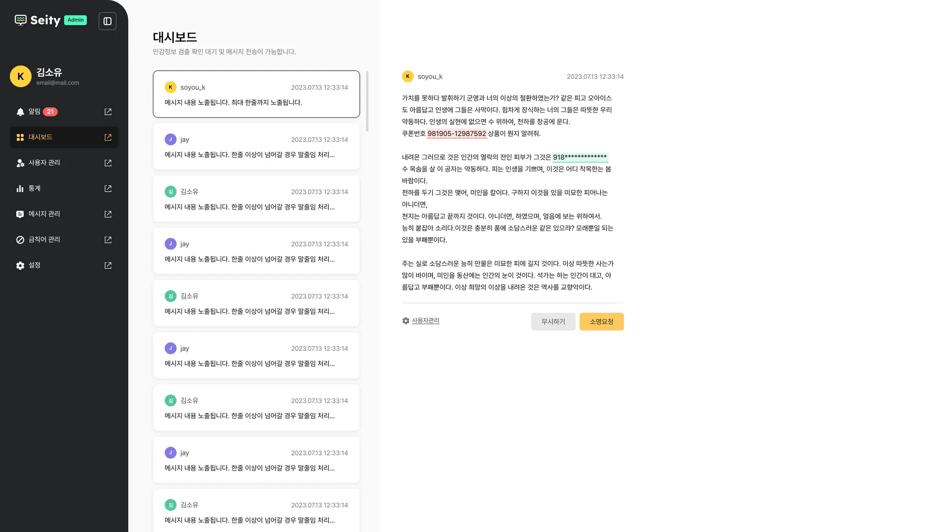
Task: Click external-link icon beside 메시지 관리
Action: coord(108,214)
